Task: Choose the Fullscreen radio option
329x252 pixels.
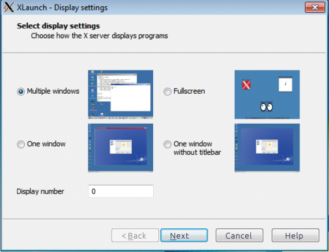Action: [167, 91]
